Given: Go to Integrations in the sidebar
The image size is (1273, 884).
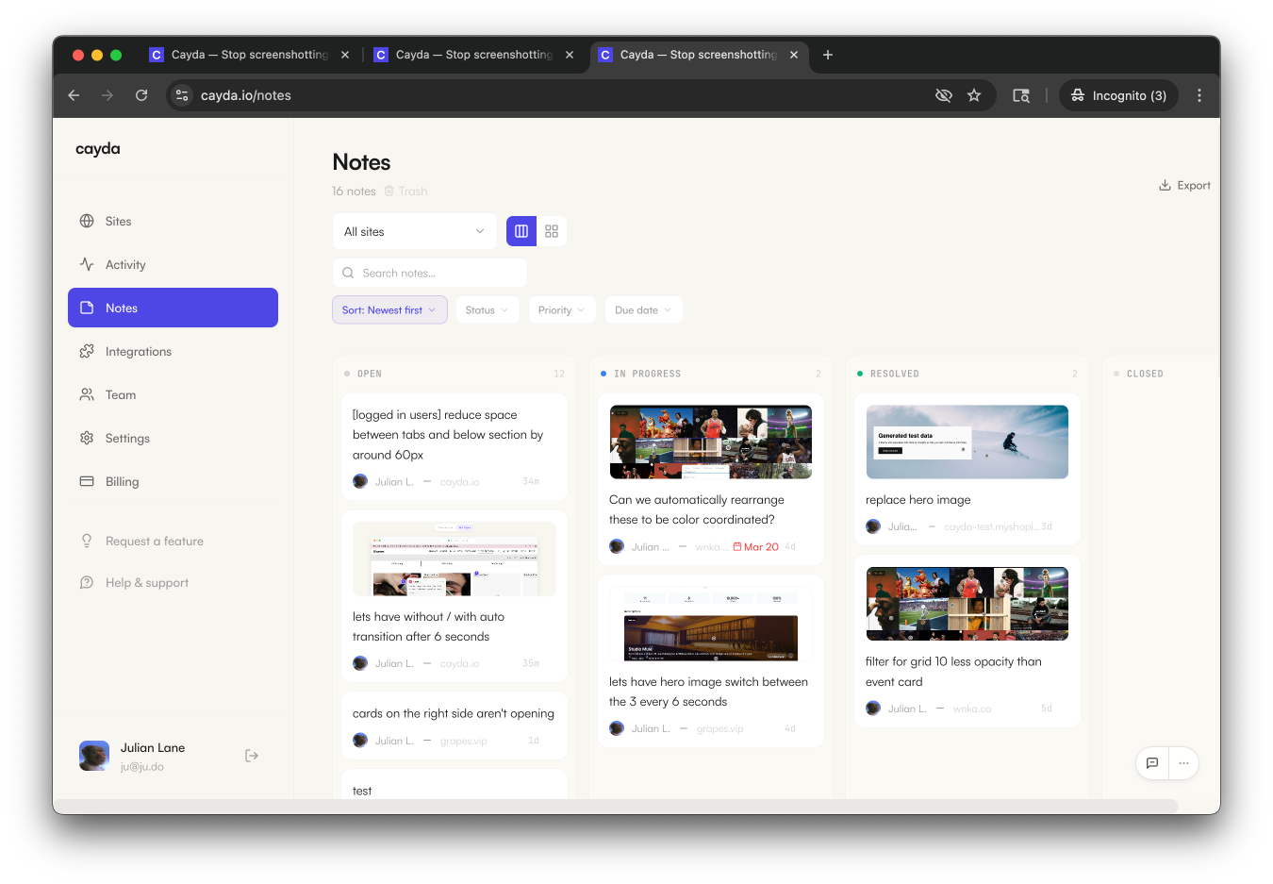Looking at the screenshot, I should (139, 352).
